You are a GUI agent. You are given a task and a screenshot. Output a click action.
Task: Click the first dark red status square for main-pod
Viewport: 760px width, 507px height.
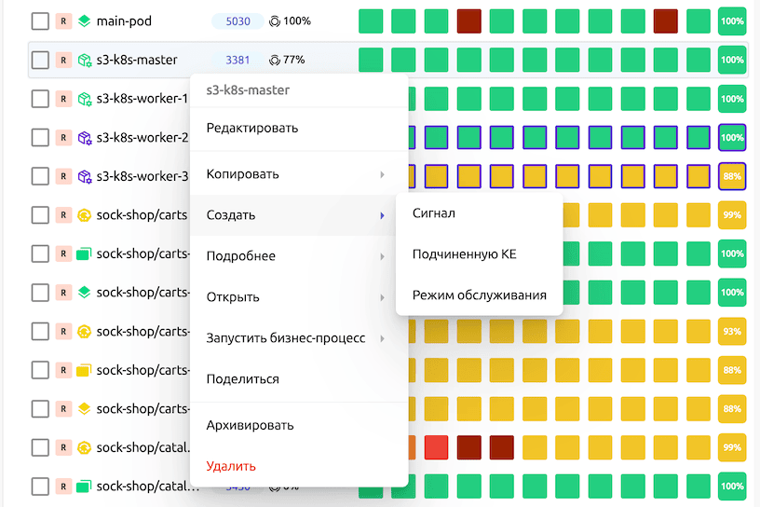pyautogui.click(x=469, y=21)
